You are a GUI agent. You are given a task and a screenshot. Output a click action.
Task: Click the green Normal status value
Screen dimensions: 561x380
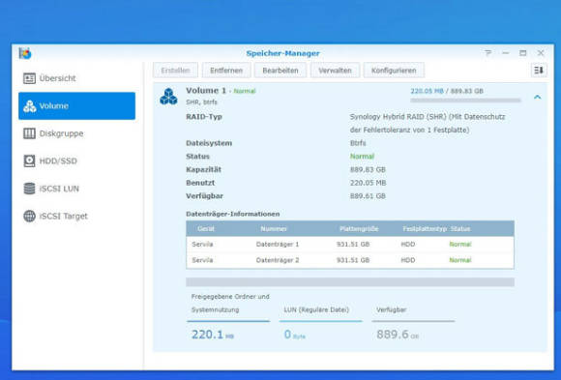(362, 157)
